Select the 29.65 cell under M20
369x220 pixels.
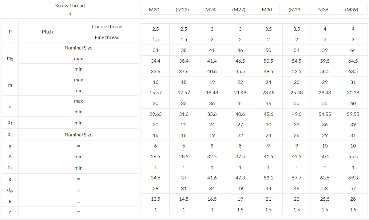156,114
